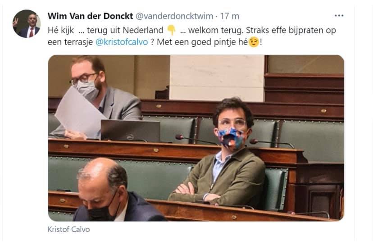
Task: Open the tweet's three-dot more options menu
Action: [339, 16]
